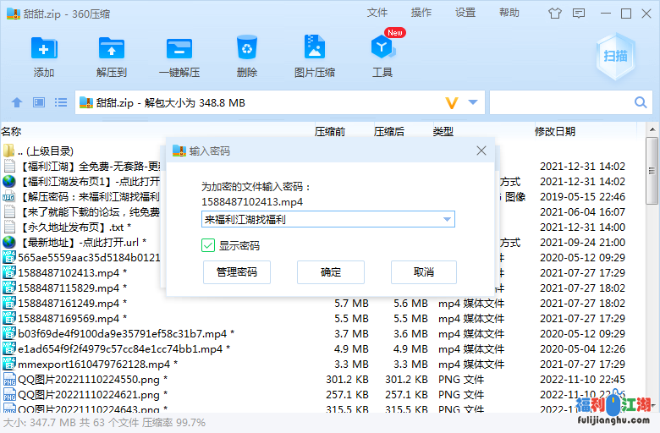Image resolution: width=660 pixels, height=433 pixels.
Task: Click the 扫描 (Scan) hexagon button
Action: pos(615,57)
